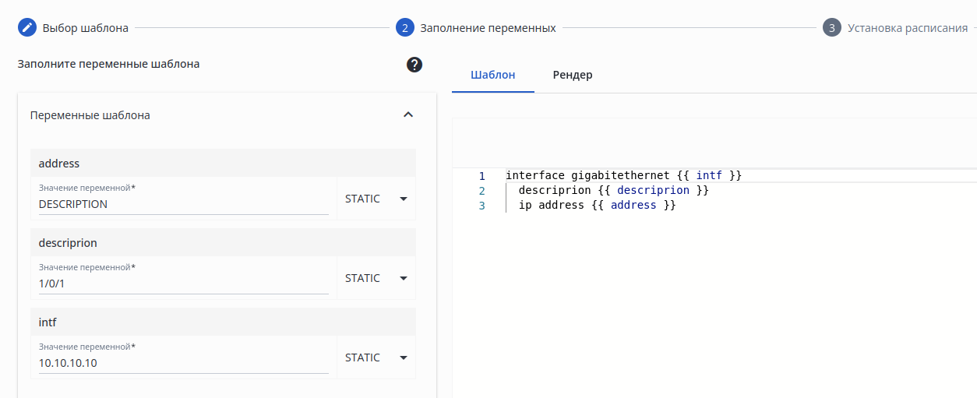Click the pencil icon of step one
The image size is (977, 398).
tap(27, 28)
